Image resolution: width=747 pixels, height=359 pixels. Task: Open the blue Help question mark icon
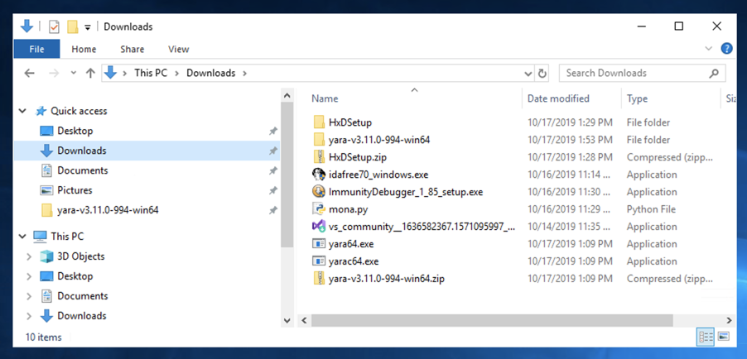(726, 49)
